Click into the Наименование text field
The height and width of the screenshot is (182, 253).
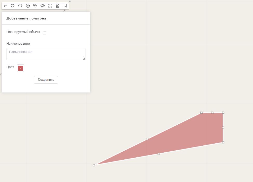pyautogui.click(x=46, y=54)
